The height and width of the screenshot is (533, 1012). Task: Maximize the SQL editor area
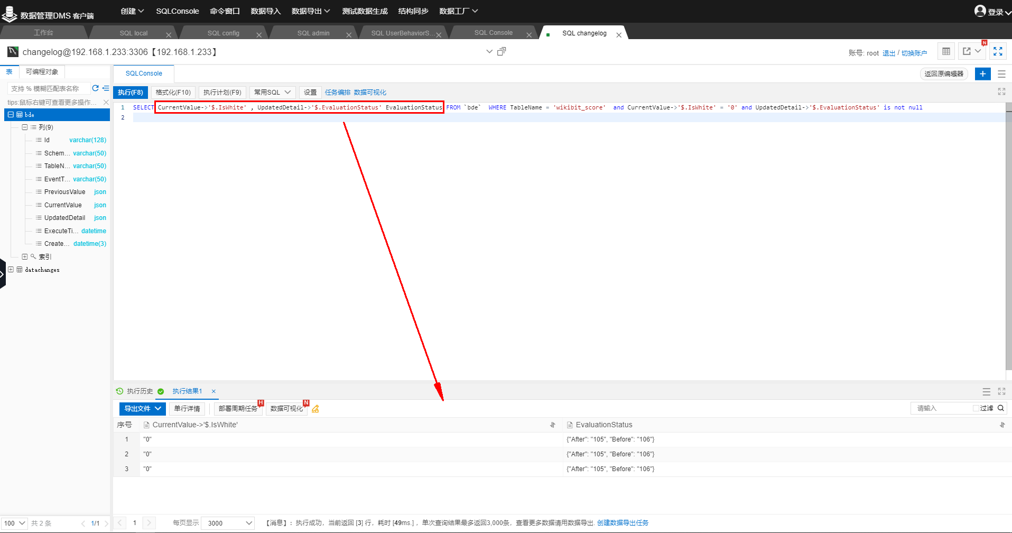point(1001,91)
